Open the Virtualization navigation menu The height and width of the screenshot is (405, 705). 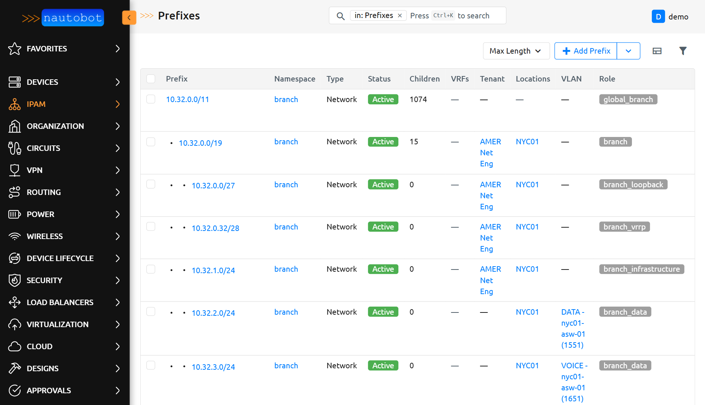57,324
